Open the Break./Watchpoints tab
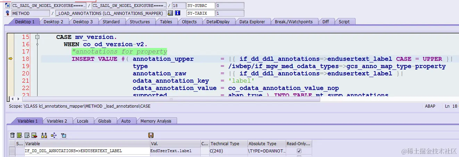The image size is (459, 157). pos(294,22)
